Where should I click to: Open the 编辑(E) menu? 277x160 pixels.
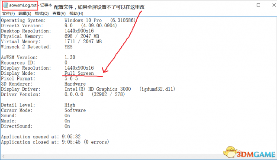pos(25,13)
